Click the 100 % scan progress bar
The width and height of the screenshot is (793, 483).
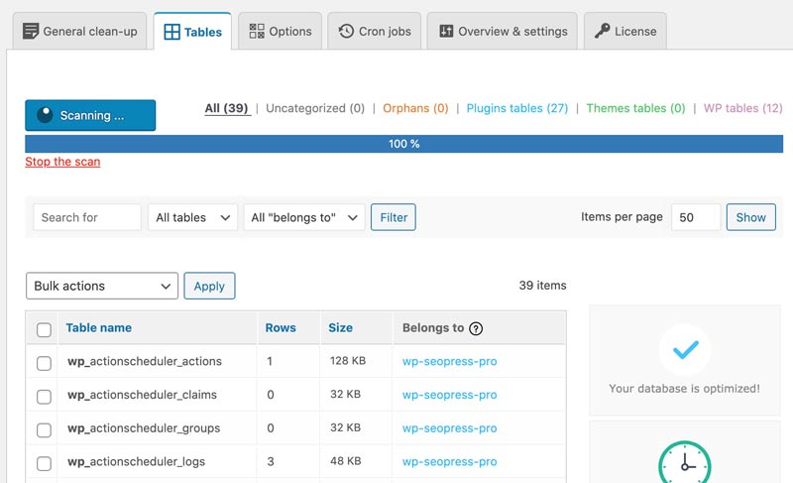click(404, 144)
